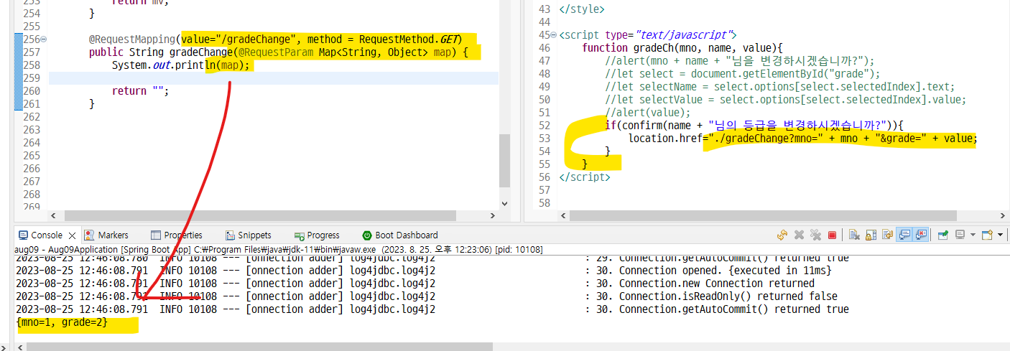The width and height of the screenshot is (1010, 351).
Task: Click 'Connection opened. {executed in 11ms}' log line
Action: click(725, 271)
